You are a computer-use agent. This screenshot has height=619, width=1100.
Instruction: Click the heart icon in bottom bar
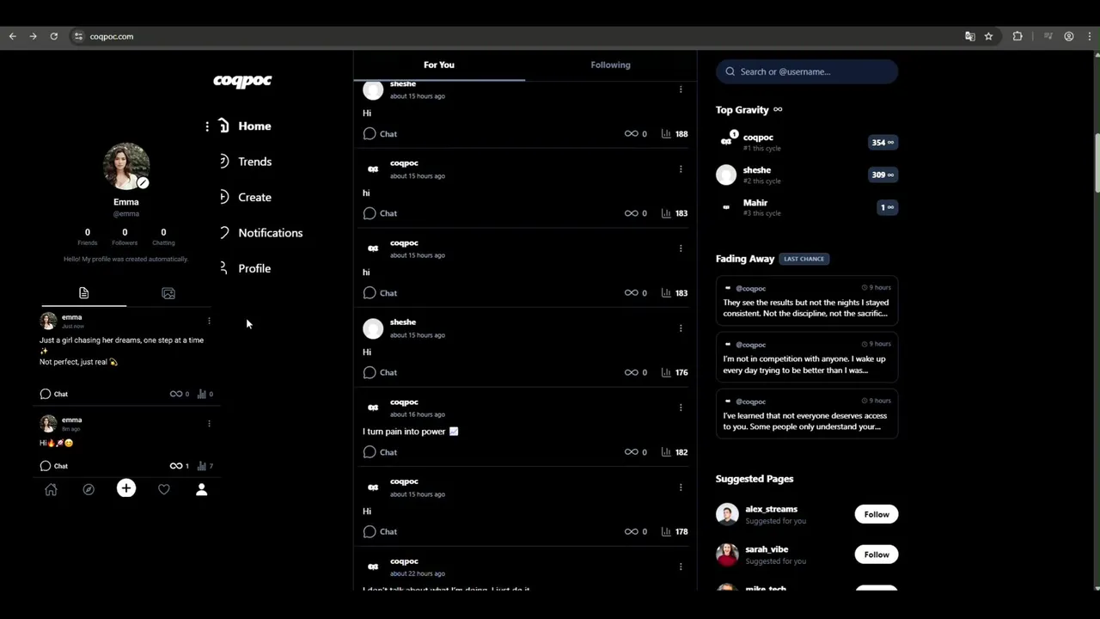tap(164, 489)
